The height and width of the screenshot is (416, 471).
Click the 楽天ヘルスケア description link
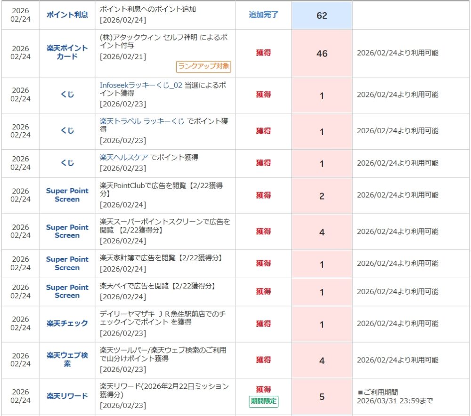124,158
